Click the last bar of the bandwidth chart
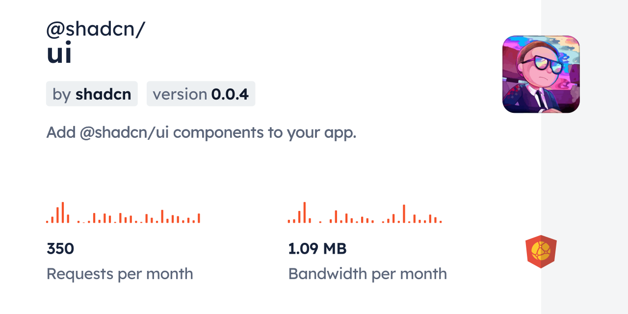628x314 pixels. click(x=441, y=221)
